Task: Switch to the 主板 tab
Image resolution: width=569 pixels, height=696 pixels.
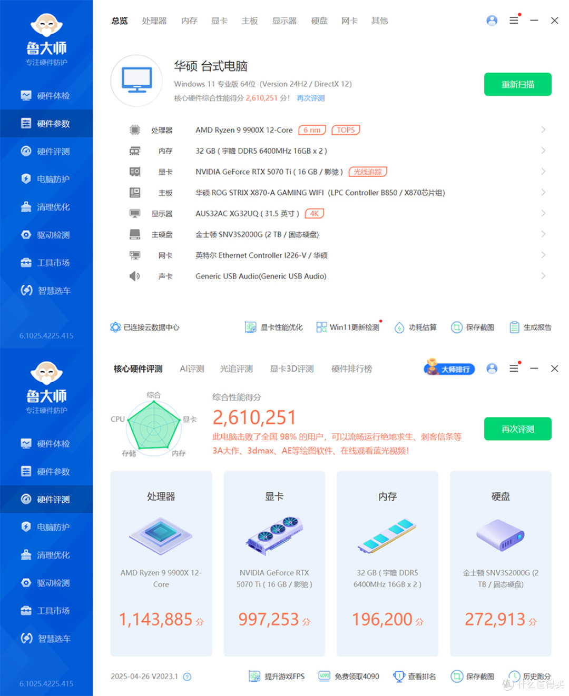Action: [x=250, y=21]
